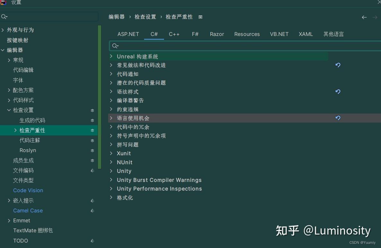The image size is (381, 248).
Task: Collapse the 编辑器 sidebar section
Action: point(3,50)
